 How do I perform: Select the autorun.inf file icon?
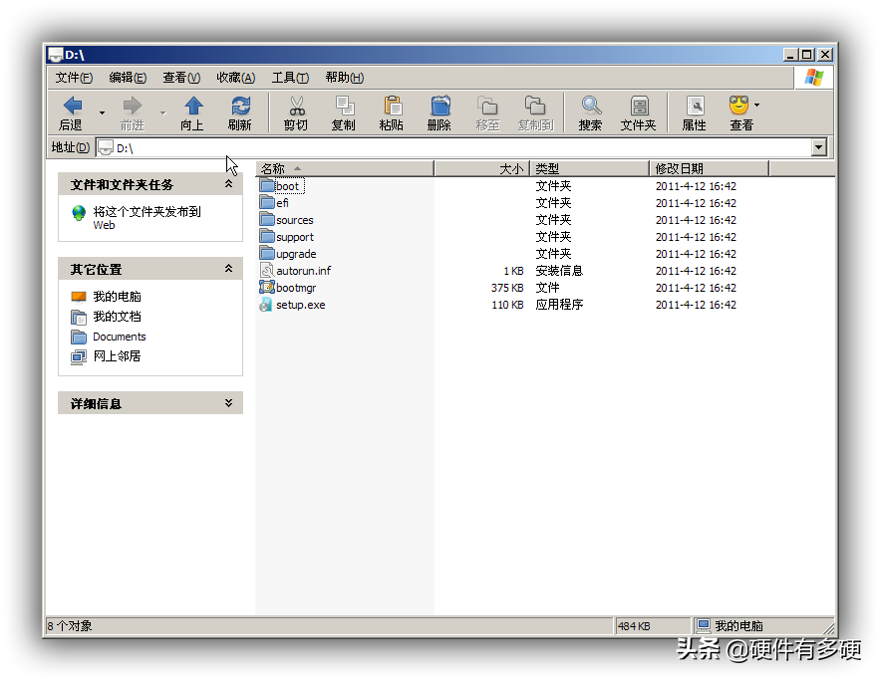pos(267,270)
